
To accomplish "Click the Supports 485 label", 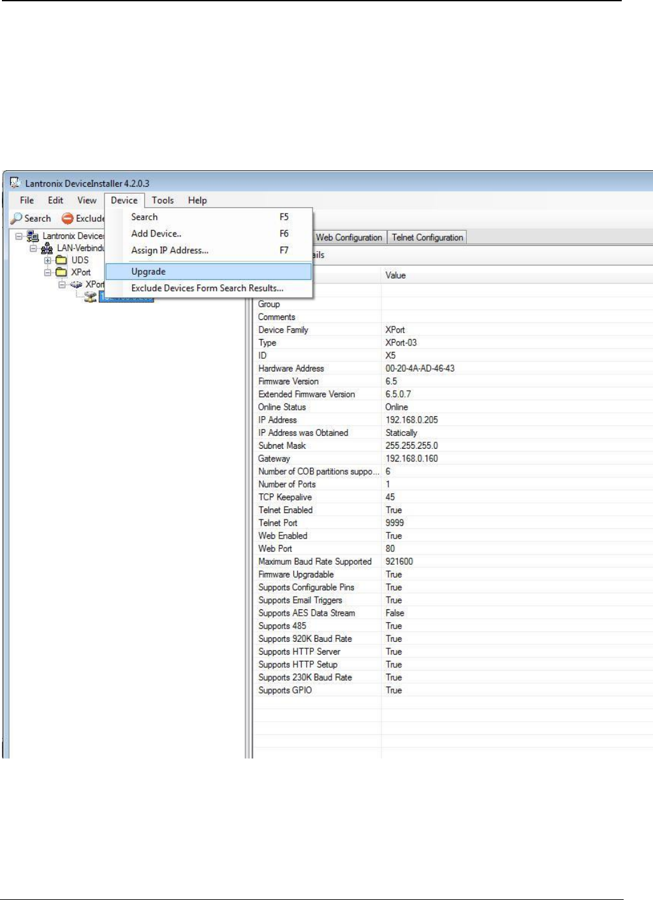I will [x=282, y=626].
